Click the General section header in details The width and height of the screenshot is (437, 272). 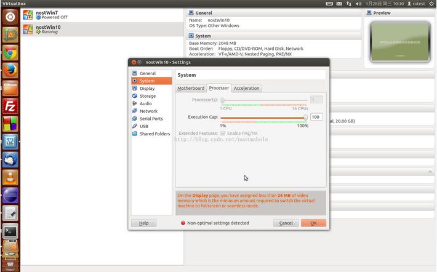click(274, 13)
